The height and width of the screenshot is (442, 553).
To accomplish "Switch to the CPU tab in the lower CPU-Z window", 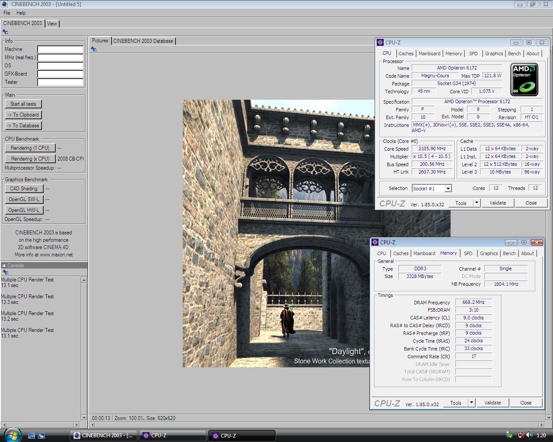I will pyautogui.click(x=381, y=253).
